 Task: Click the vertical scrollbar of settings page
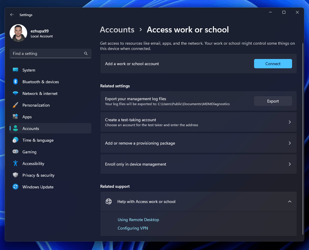[303, 139]
